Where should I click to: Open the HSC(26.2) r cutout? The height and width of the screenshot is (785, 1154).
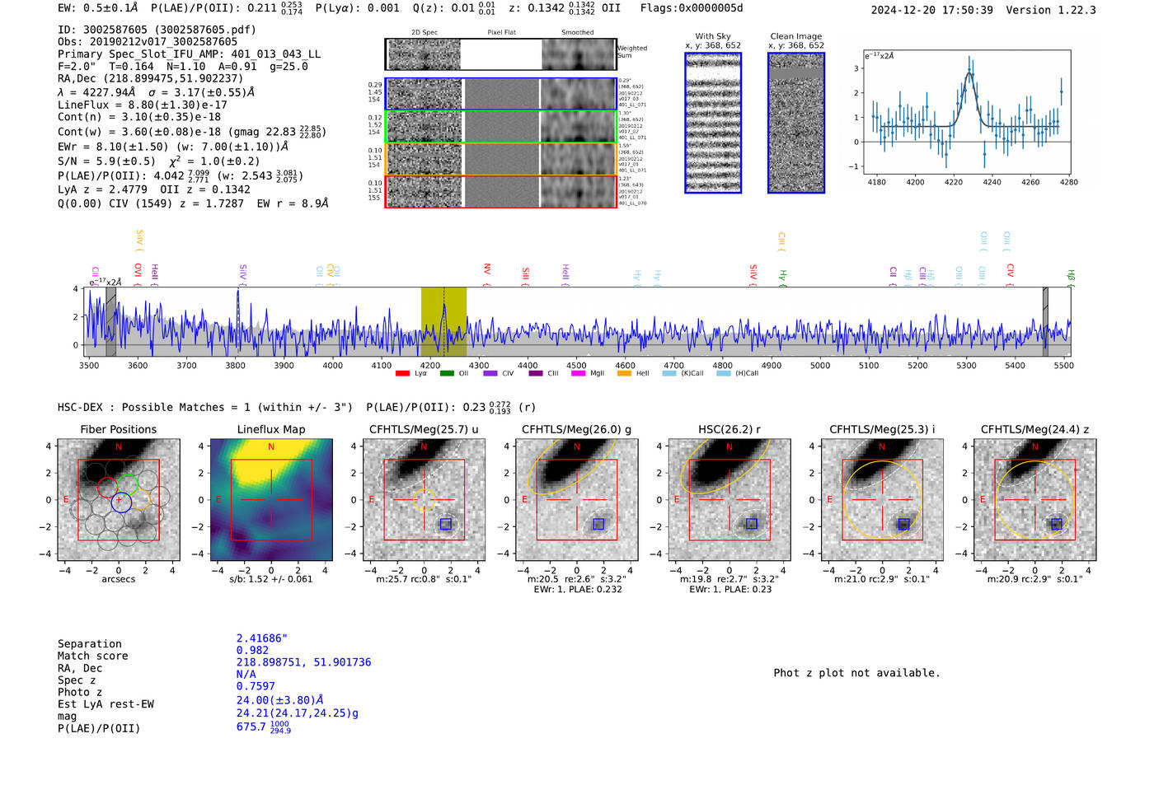coord(729,500)
